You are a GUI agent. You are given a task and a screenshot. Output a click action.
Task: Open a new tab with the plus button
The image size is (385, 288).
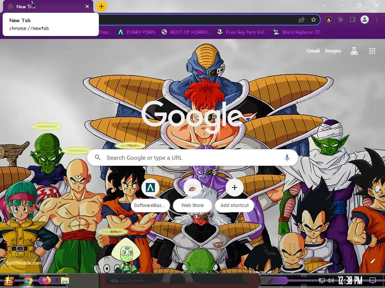pyautogui.click(x=102, y=6)
